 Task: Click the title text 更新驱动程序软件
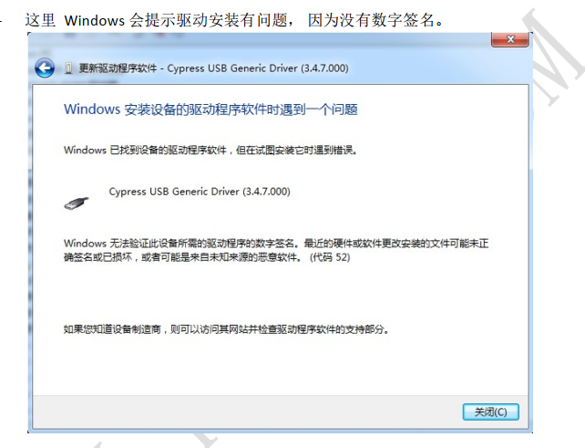(x=118, y=68)
